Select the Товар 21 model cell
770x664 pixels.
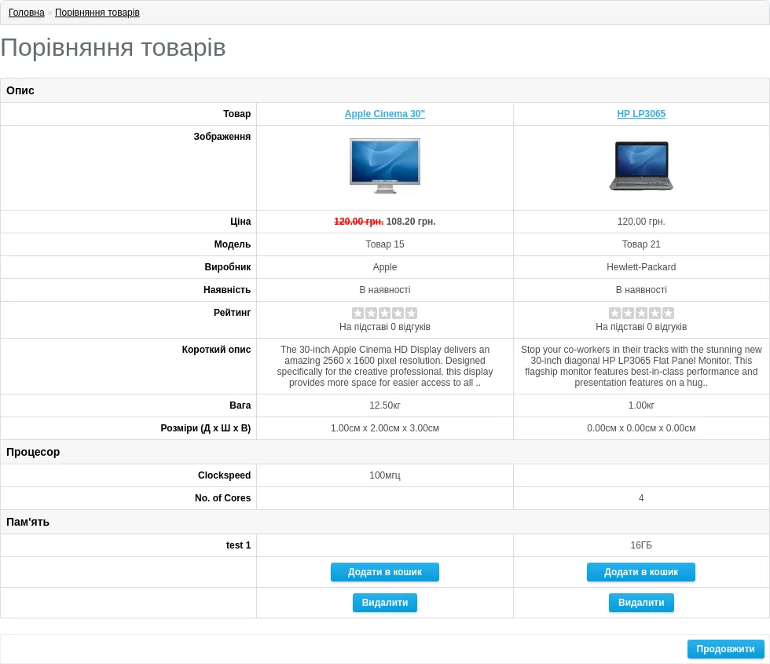(x=641, y=244)
